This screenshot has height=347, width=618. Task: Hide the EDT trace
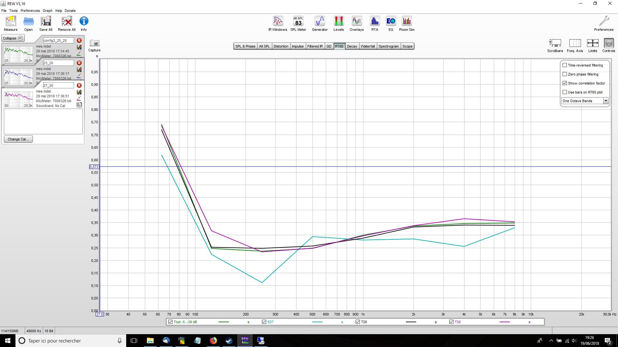point(264,322)
